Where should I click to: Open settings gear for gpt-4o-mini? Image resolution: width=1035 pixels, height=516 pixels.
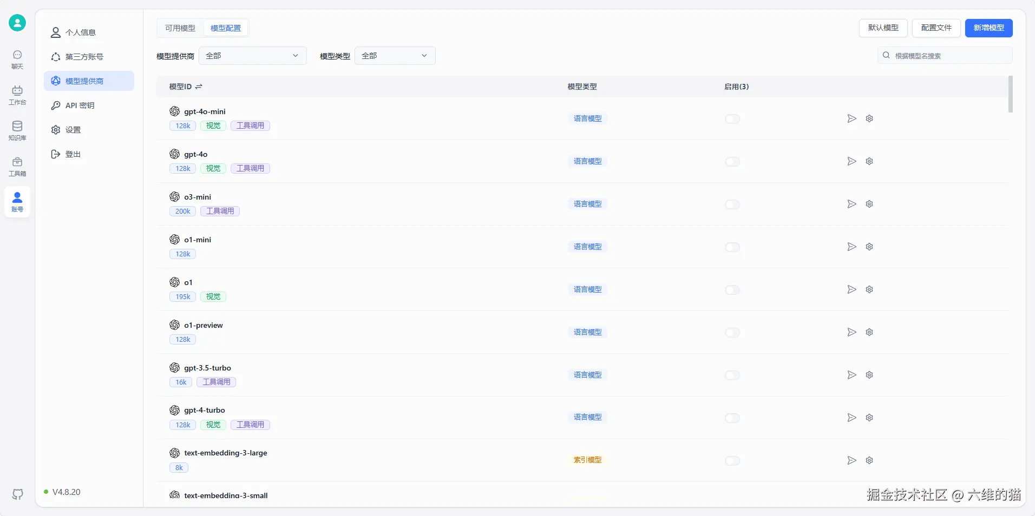(x=869, y=118)
